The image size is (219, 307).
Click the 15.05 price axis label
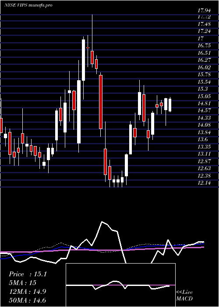click(x=204, y=96)
